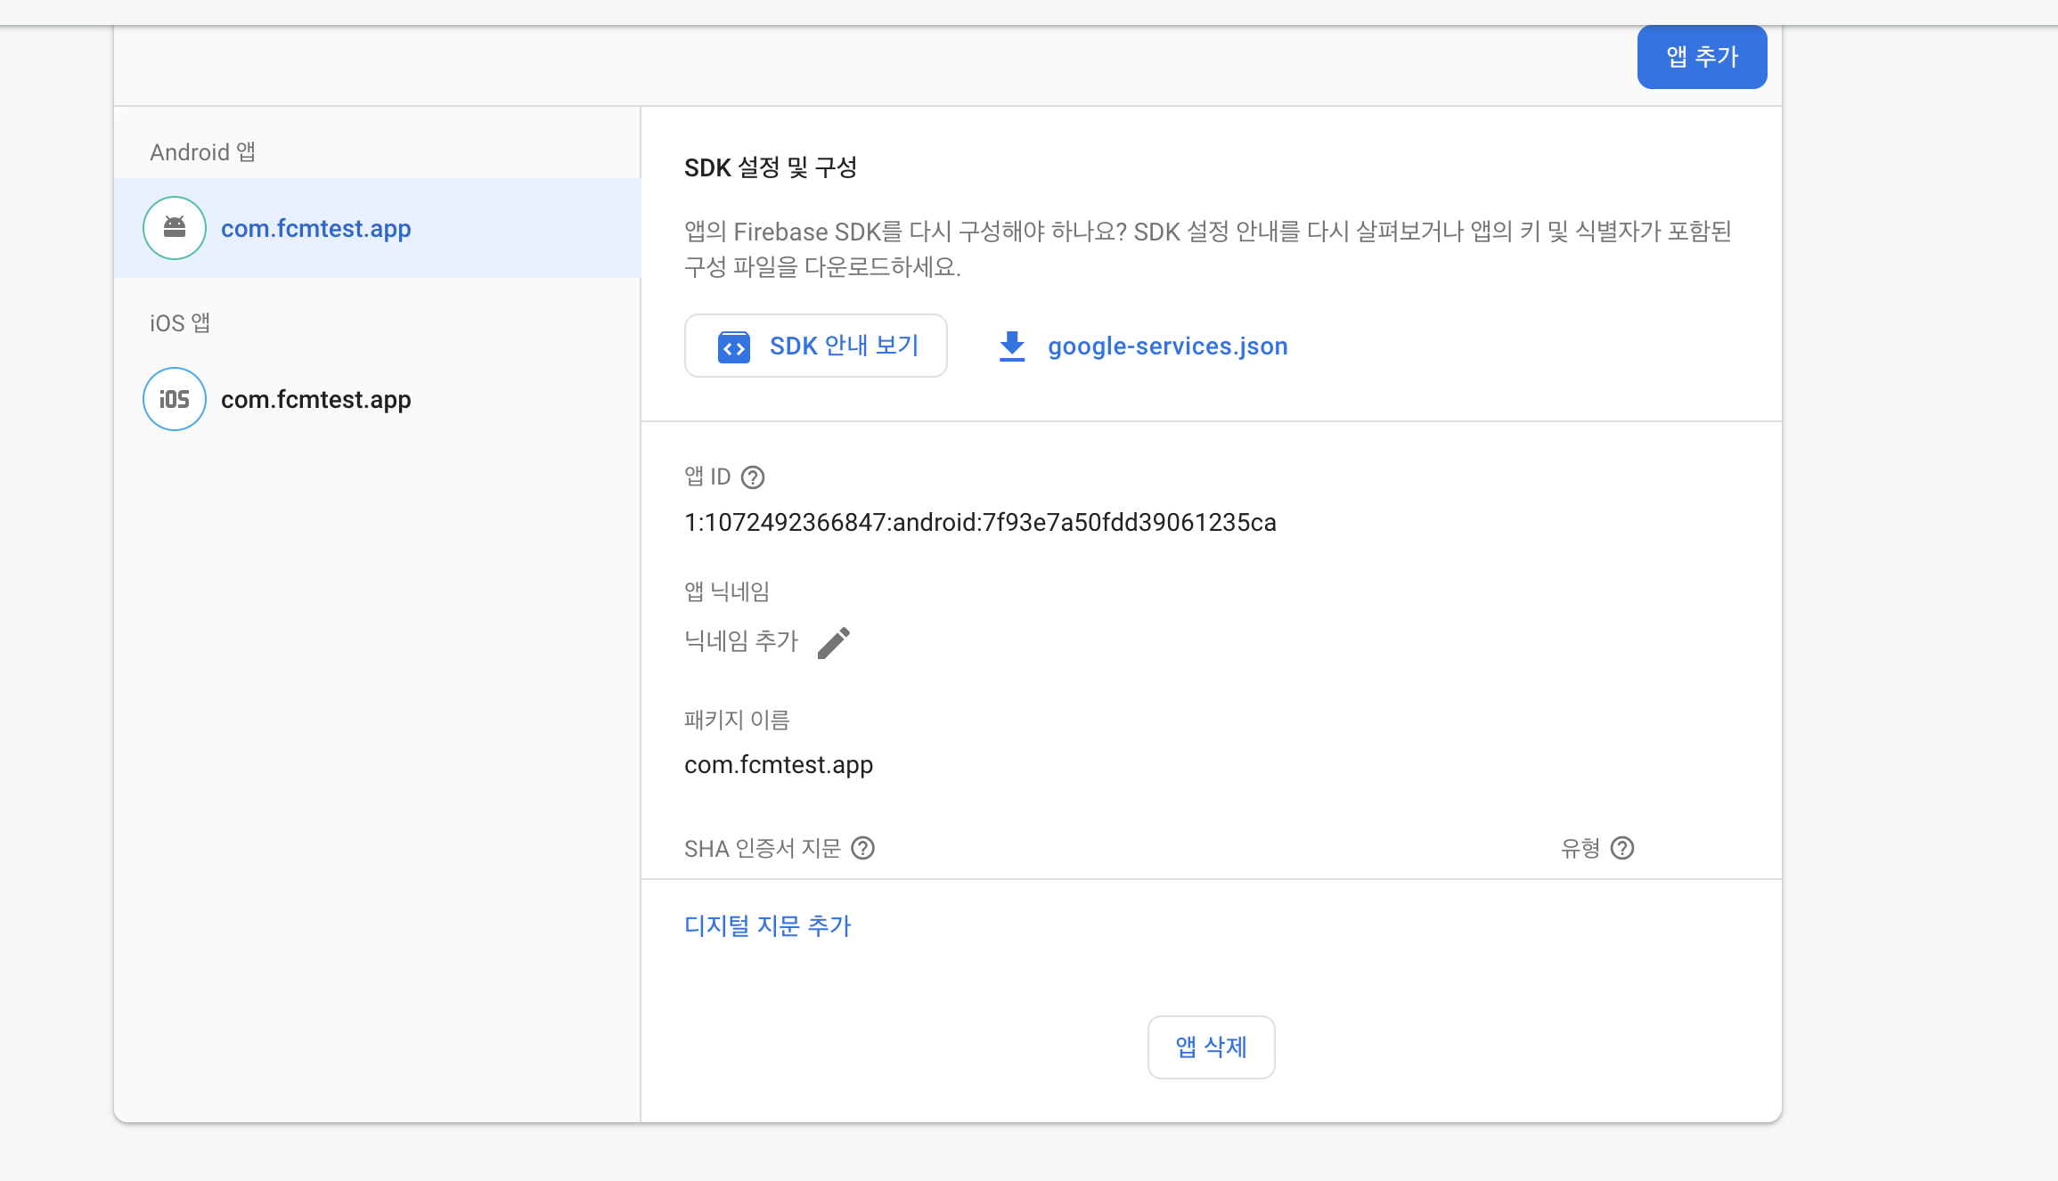The width and height of the screenshot is (2058, 1181).
Task: Click the Android 앱 section label
Action: pyautogui.click(x=202, y=152)
